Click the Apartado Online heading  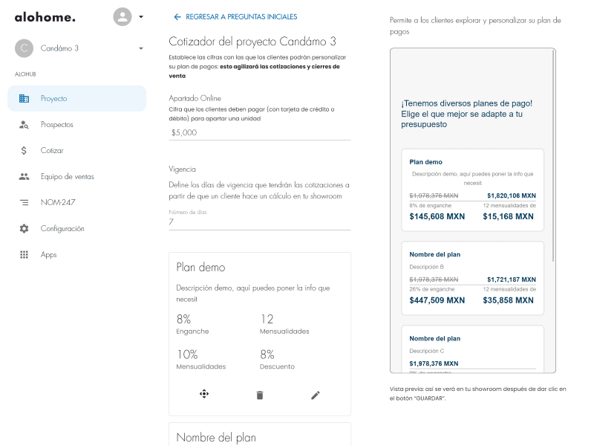[x=195, y=98]
